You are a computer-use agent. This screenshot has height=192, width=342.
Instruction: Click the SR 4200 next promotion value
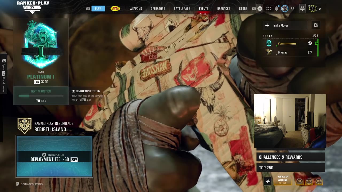[x=41, y=101]
